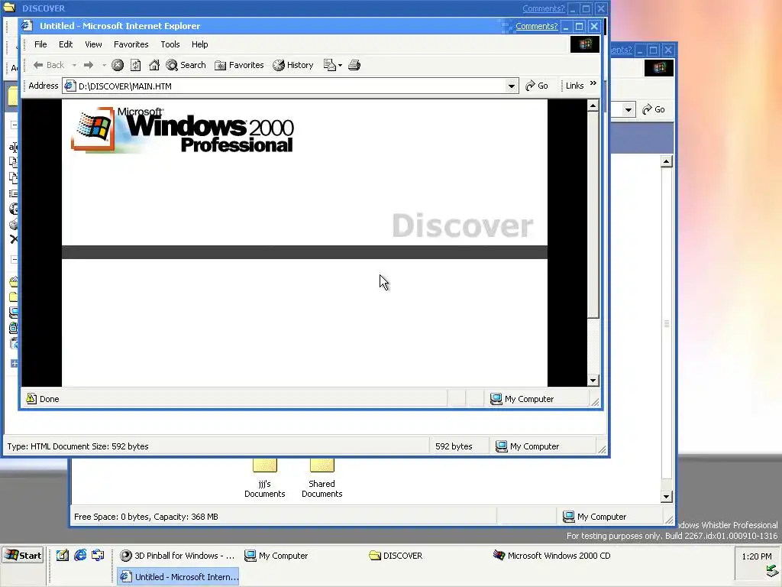Expand the Edit button dropdown arrow

[340, 66]
